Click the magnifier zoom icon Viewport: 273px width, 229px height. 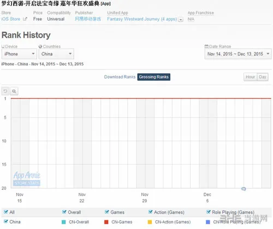(14, 91)
